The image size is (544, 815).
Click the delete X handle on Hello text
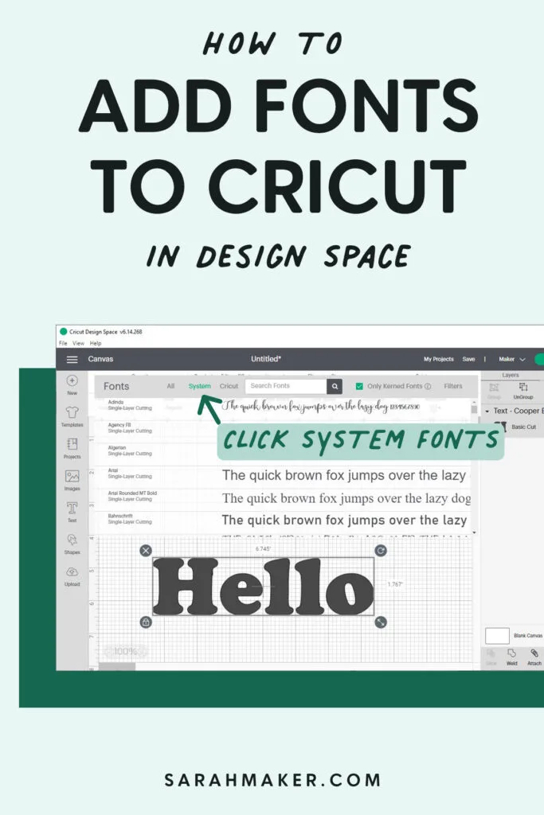pyautogui.click(x=146, y=551)
